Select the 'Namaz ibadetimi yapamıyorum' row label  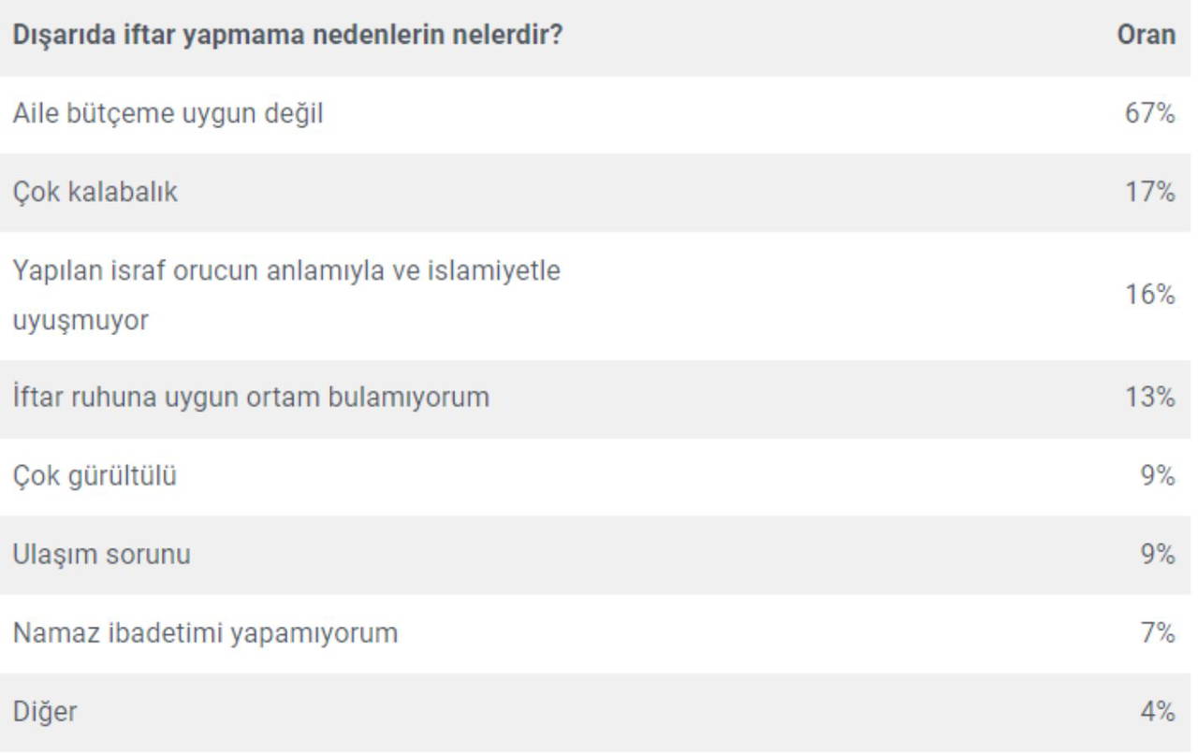tap(205, 633)
